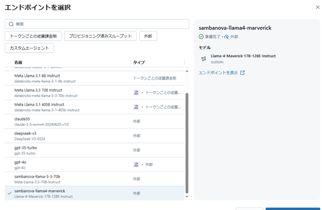Select the deepseek-v3 endpoint row

point(95,136)
